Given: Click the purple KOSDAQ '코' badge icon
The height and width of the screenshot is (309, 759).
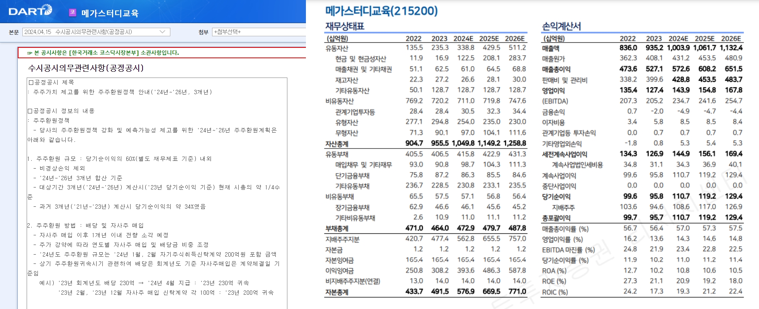Looking at the screenshot, I should (72, 12).
